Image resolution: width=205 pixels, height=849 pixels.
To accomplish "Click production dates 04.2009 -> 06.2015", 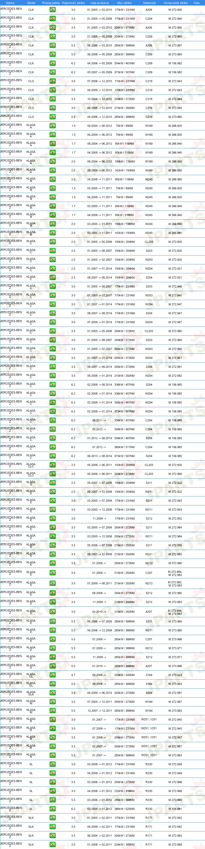I will click(x=99, y=693).
